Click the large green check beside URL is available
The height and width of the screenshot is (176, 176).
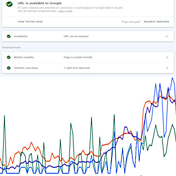10,4
